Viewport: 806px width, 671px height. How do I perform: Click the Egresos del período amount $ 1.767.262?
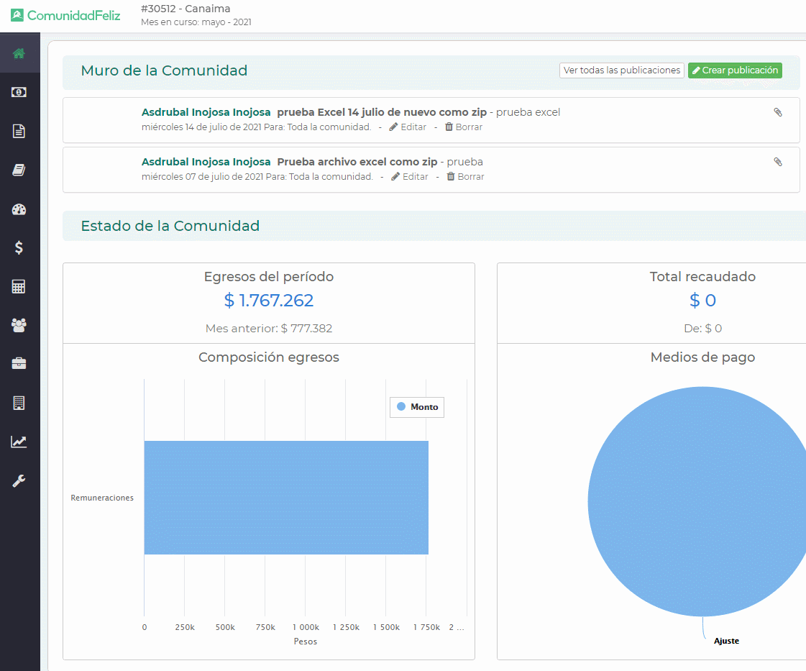coord(269,301)
